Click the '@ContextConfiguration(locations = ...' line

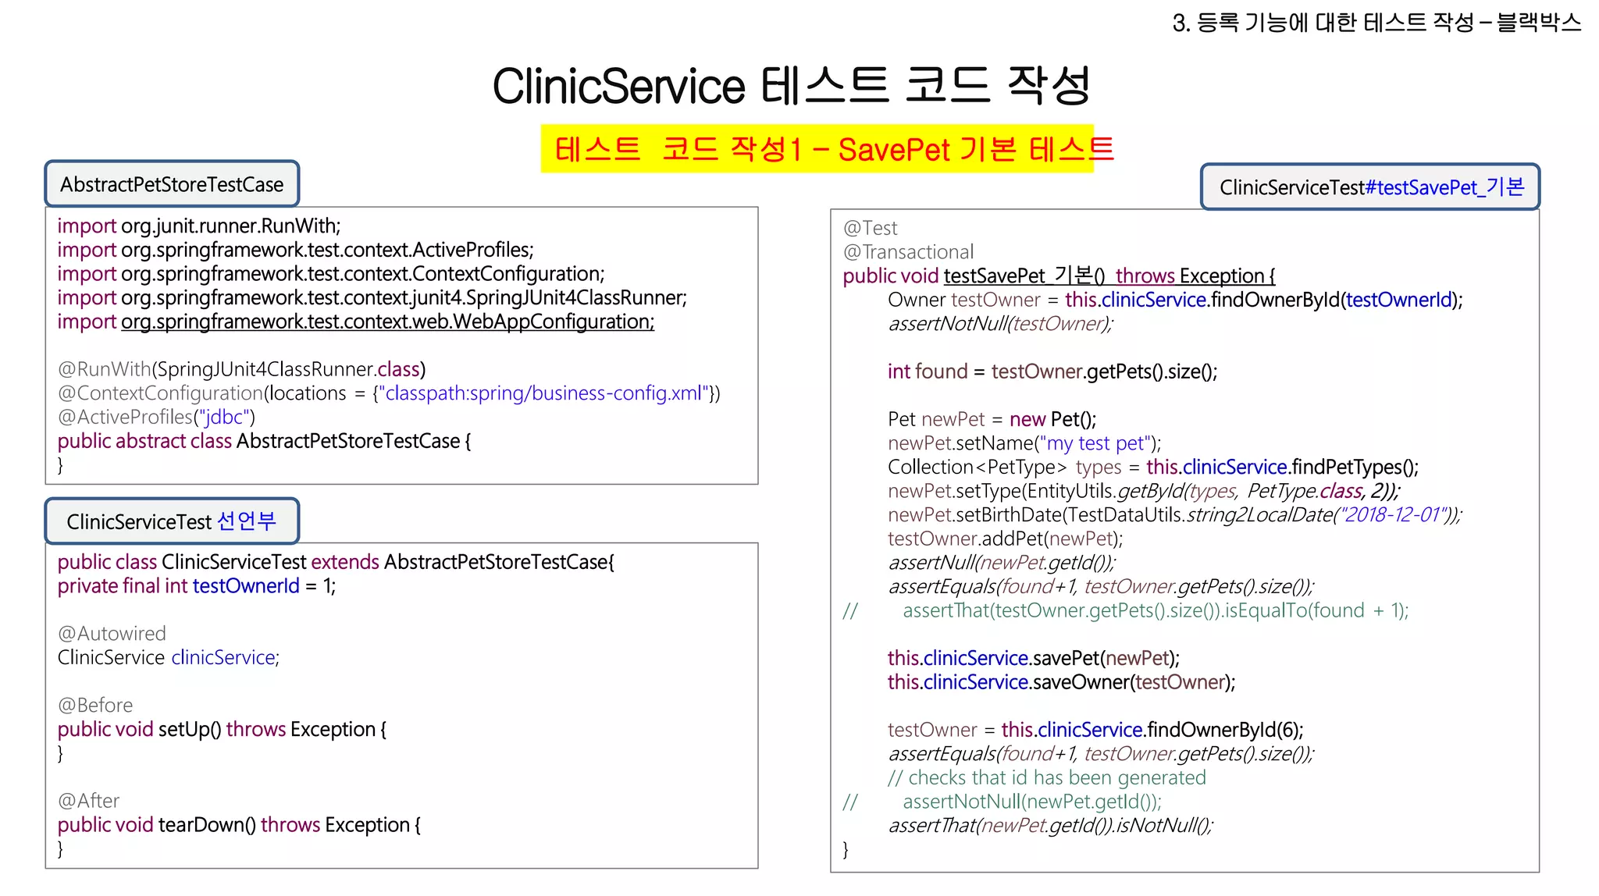point(389,393)
